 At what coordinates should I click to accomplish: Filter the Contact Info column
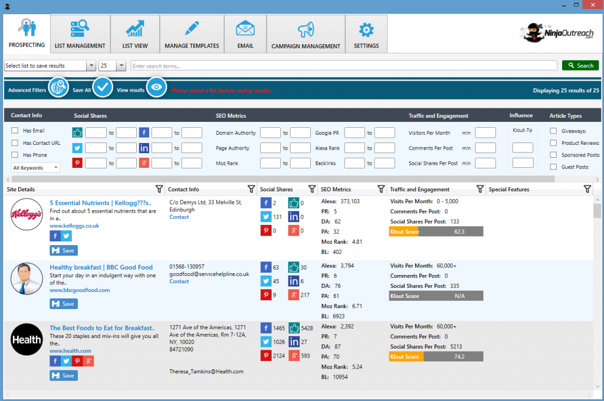251,189
